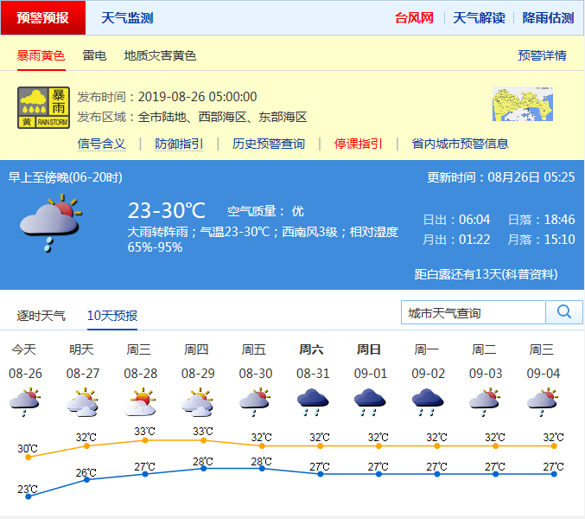The width and height of the screenshot is (585, 519).
Task: Switch to the 预警预报 tab
Action: [43, 17]
